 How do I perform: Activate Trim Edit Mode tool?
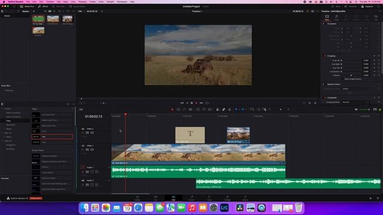coord(178,109)
